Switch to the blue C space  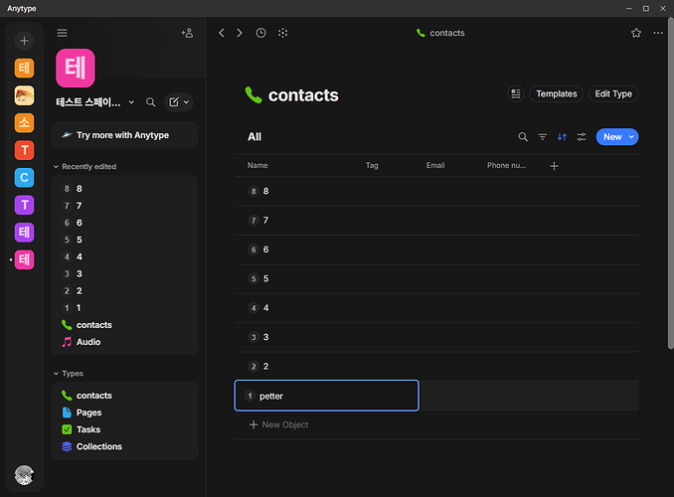point(24,178)
